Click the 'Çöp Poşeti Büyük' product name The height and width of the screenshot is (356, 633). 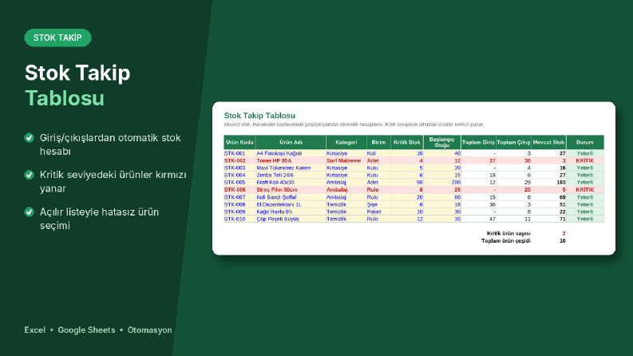click(x=278, y=220)
